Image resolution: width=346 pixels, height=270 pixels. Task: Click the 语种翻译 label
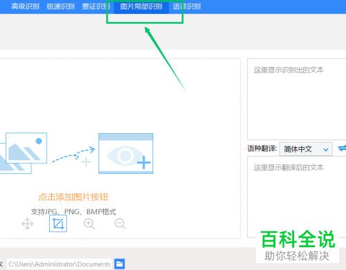262,148
